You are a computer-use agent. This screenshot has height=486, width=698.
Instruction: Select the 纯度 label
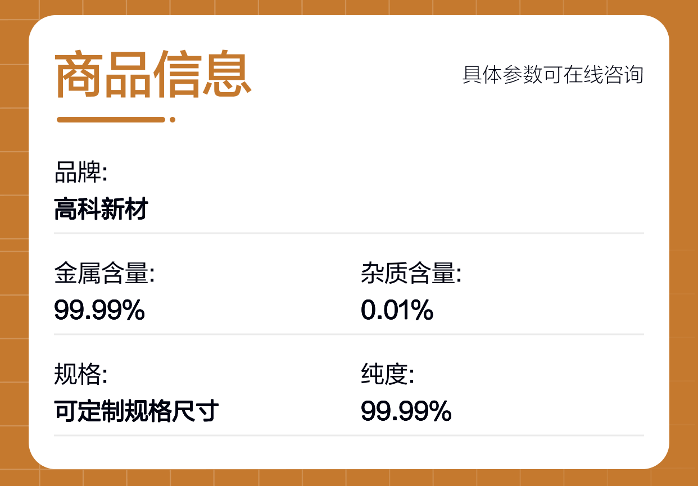pyautogui.click(x=388, y=375)
